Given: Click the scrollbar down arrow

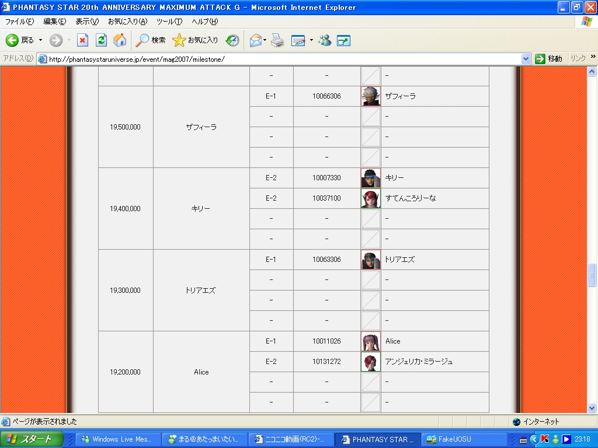Looking at the screenshot, I should [592, 408].
